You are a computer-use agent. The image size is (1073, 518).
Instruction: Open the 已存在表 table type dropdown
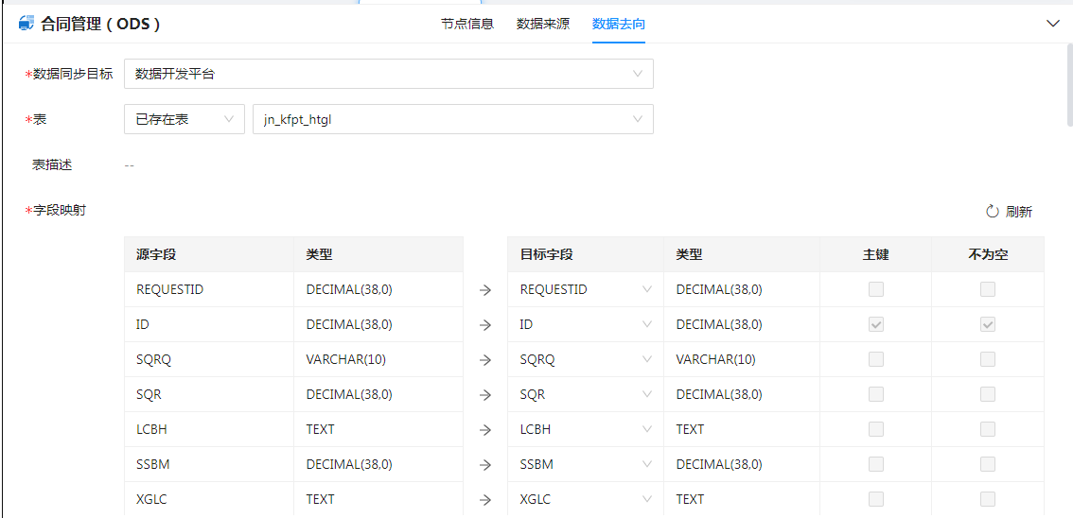coord(184,119)
